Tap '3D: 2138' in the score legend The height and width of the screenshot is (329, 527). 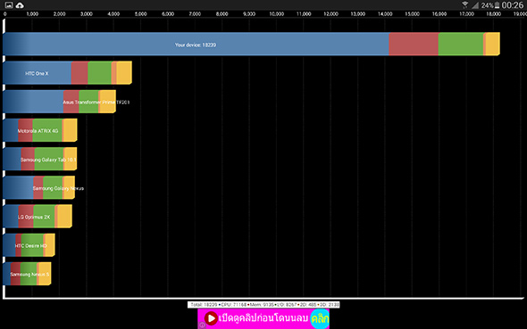(x=329, y=305)
